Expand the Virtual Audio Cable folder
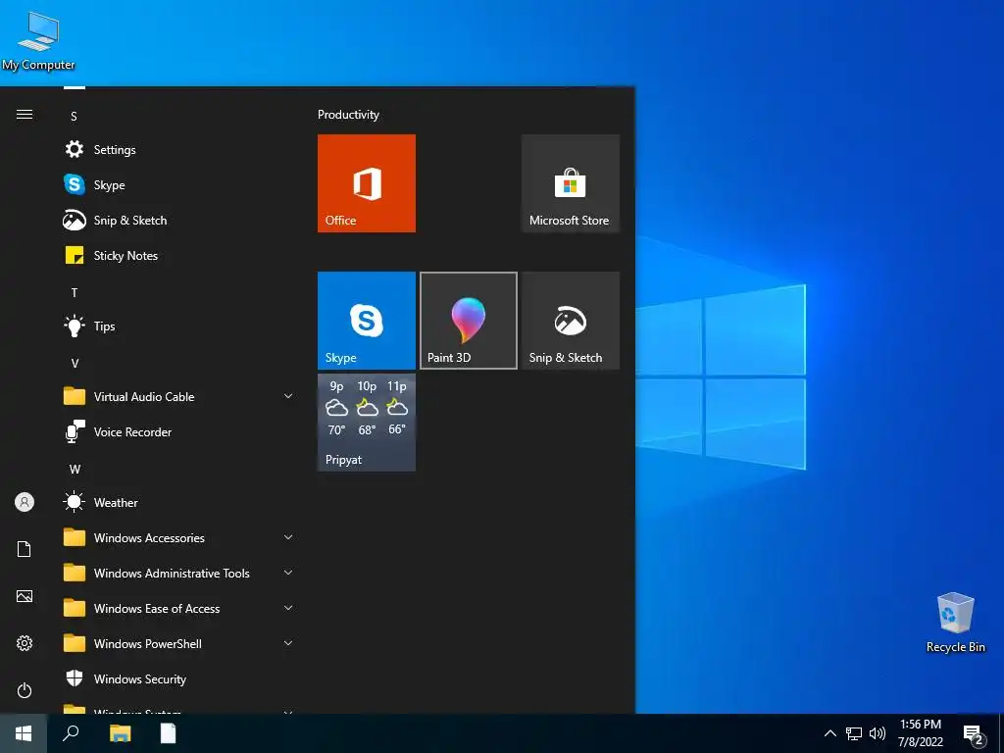 pos(179,397)
